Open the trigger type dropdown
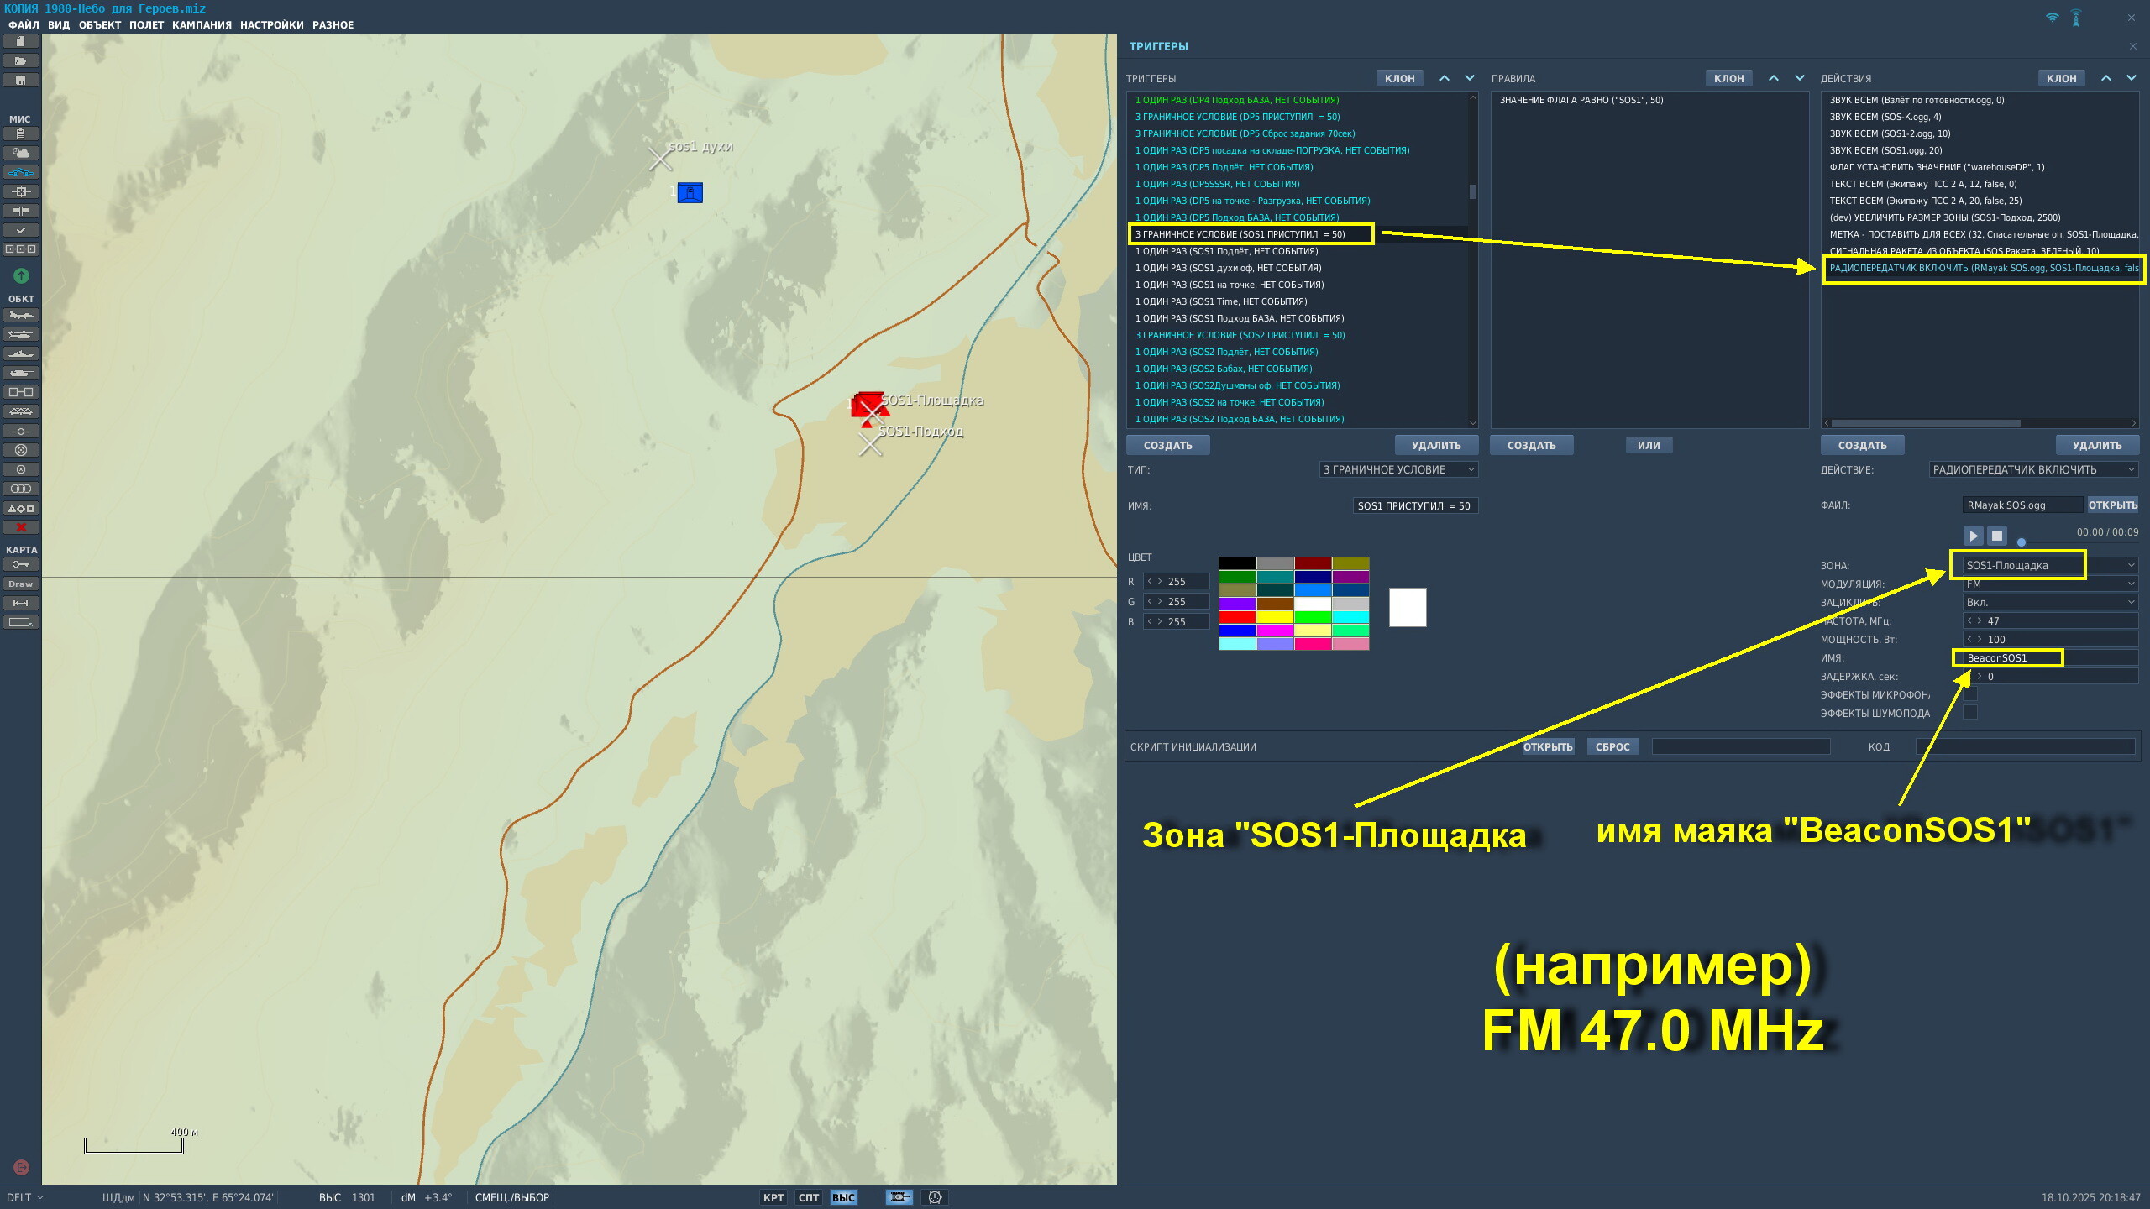The width and height of the screenshot is (2150, 1209). (1398, 469)
